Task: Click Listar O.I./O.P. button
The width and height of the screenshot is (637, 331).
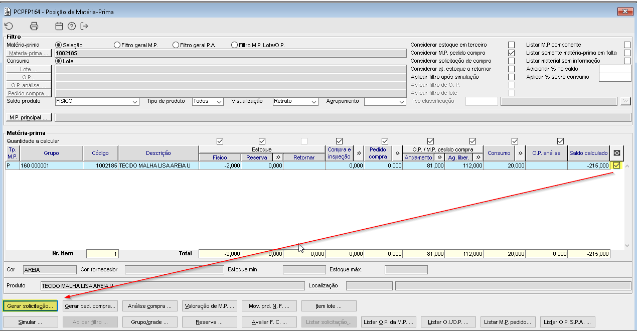Action: tap(448, 322)
